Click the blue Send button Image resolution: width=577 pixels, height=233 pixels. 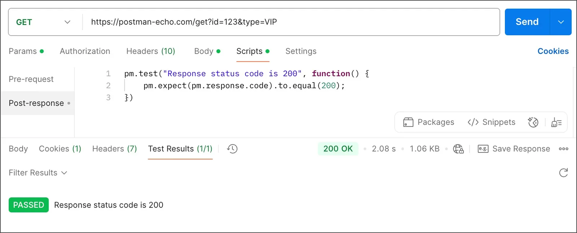[527, 22]
